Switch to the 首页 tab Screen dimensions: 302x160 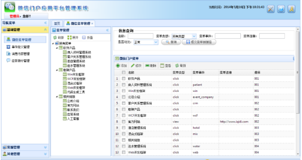coord(57,23)
